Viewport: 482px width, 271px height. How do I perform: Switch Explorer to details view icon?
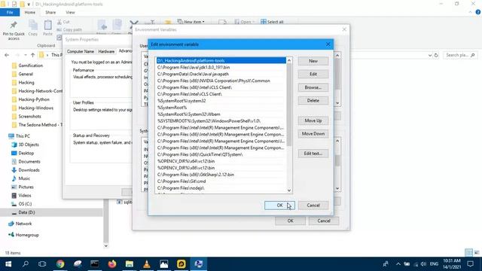(x=468, y=253)
